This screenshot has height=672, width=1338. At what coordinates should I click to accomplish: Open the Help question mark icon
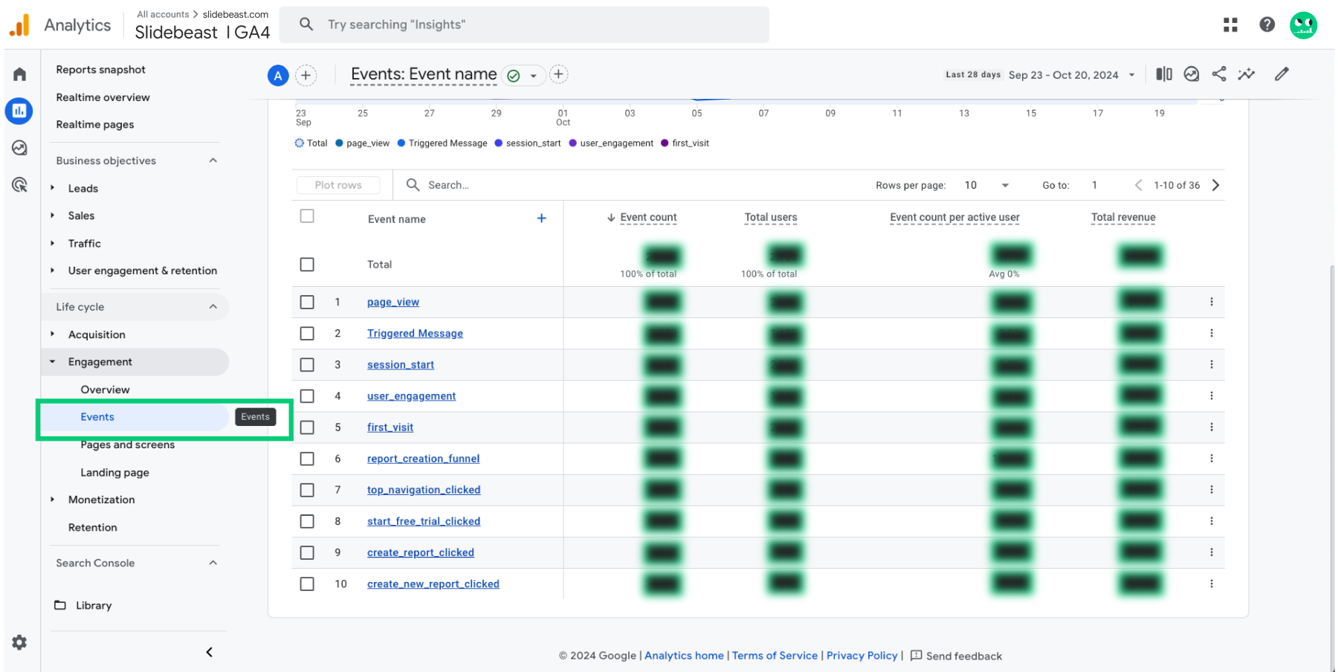pos(1267,25)
